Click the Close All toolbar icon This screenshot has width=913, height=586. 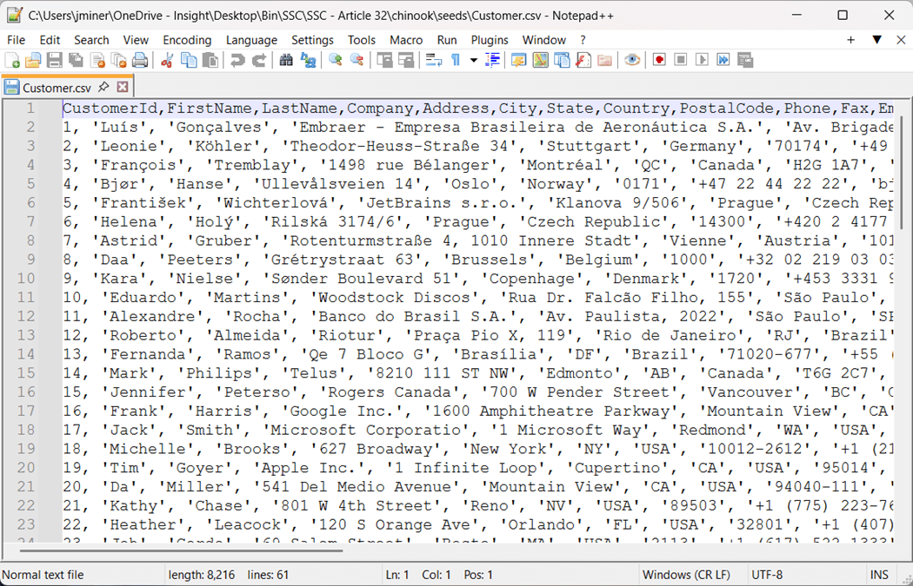pos(119,60)
